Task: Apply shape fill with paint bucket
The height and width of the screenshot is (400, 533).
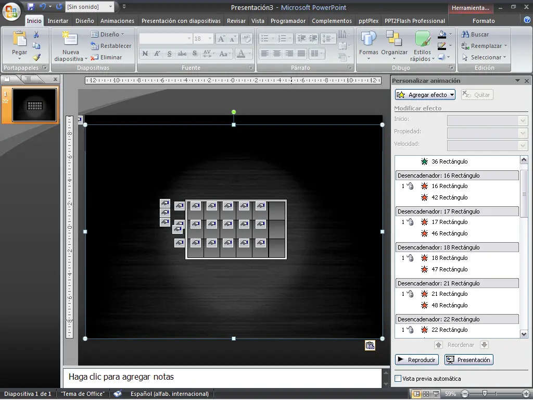Action: click(x=441, y=34)
